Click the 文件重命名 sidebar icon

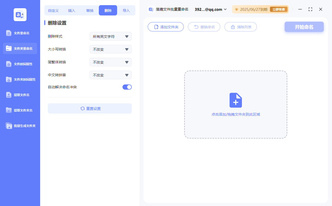coord(9,33)
